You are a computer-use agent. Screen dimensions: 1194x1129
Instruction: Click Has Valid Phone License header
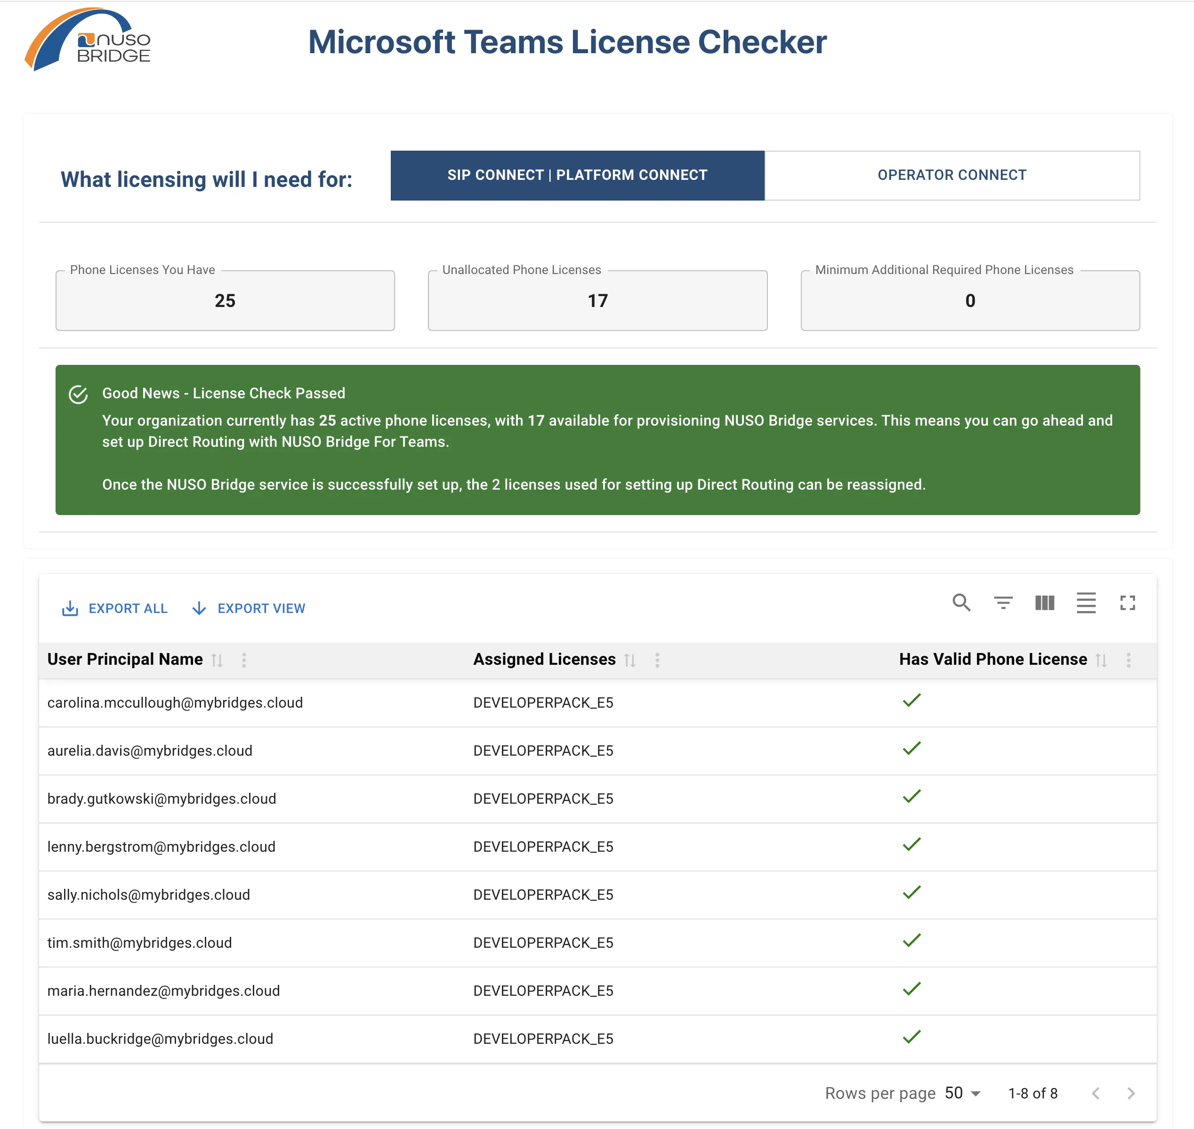tap(993, 660)
